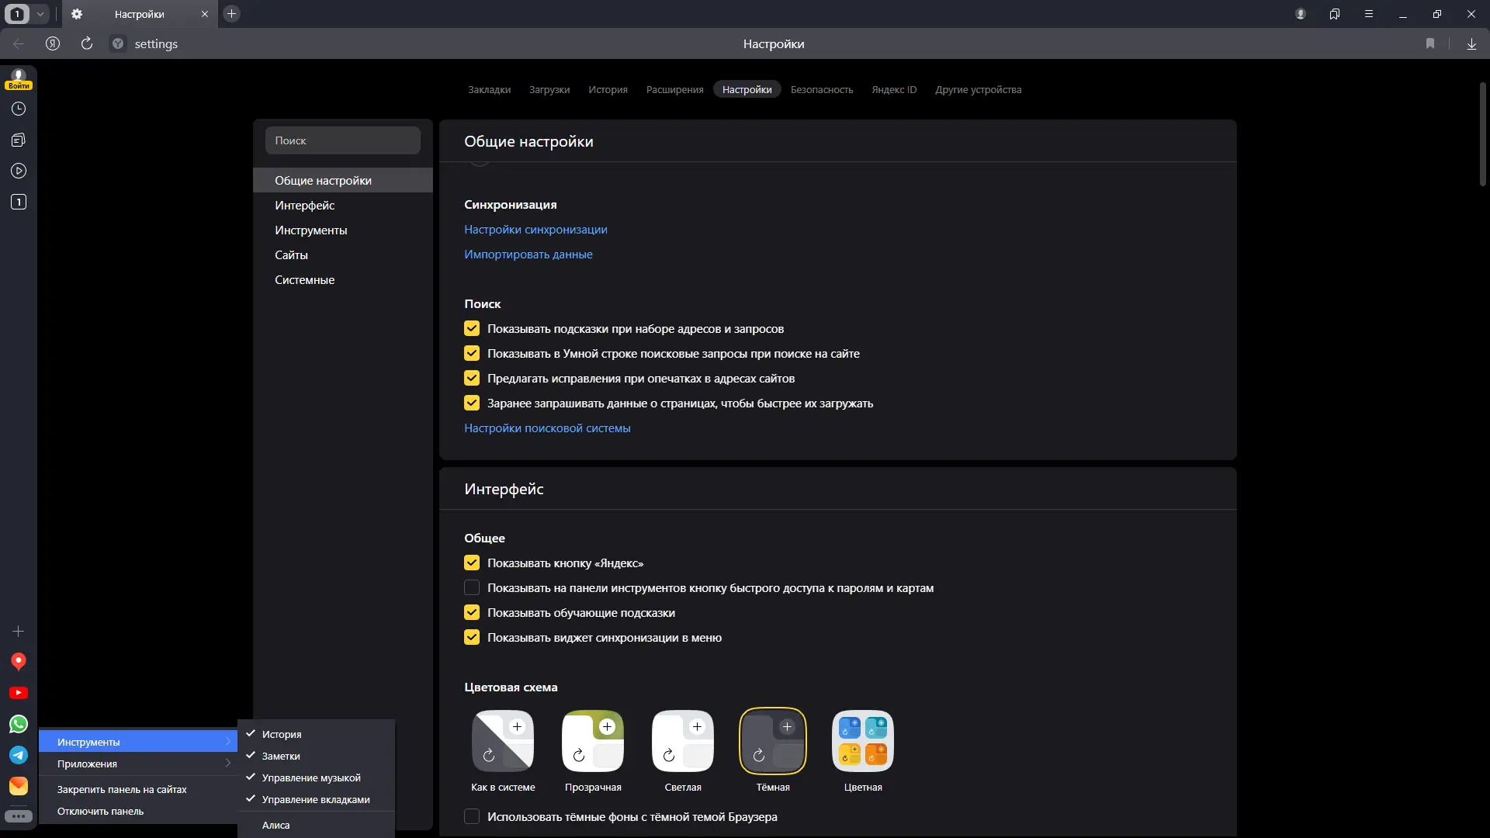Reload the page with refresh icon
The height and width of the screenshot is (838, 1490).
(87, 44)
